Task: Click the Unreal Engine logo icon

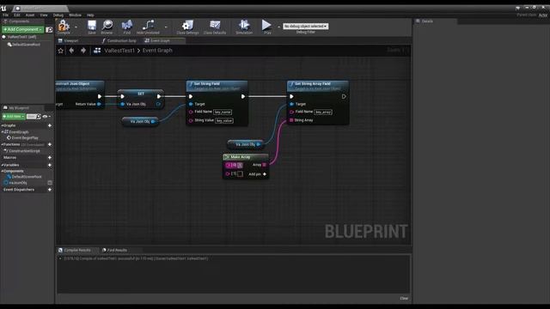Action: tap(3, 8)
